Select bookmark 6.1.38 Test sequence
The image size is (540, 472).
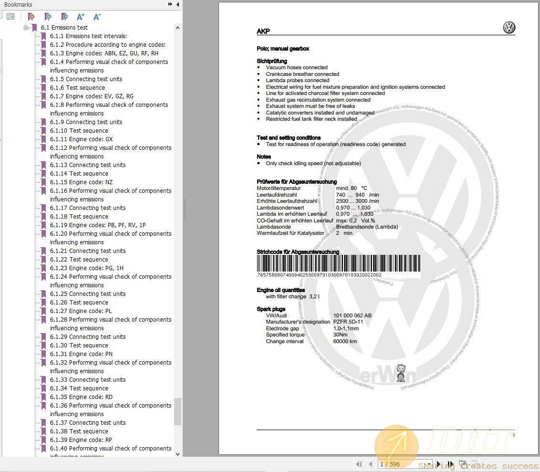point(79,431)
